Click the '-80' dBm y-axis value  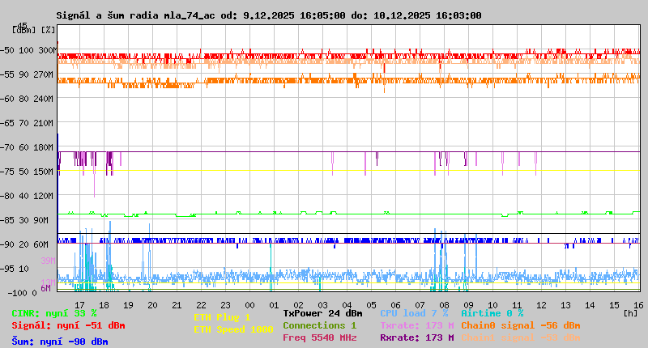click(x=6, y=196)
